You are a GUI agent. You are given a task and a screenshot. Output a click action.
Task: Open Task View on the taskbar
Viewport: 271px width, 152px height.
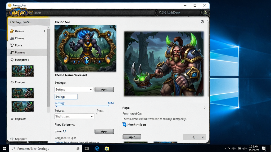point(87,149)
